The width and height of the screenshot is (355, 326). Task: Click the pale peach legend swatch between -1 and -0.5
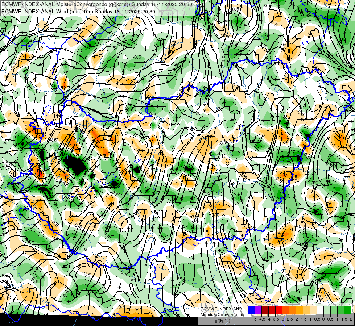tap(313, 310)
